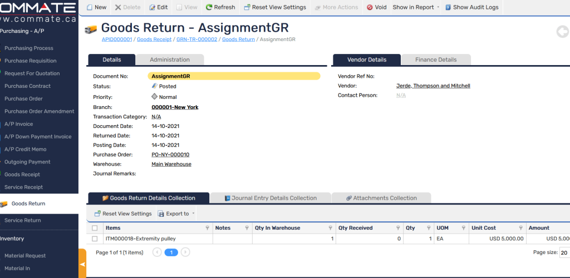Open the Page size dropdown
This screenshot has width=570, height=278.
[564, 252]
